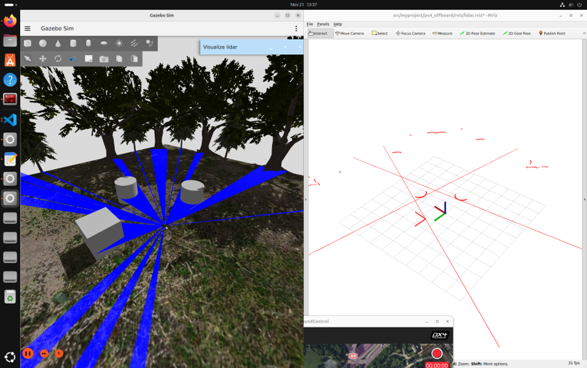This screenshot has width=587, height=368.
Task: Reset the simulation with orange button
Action: click(59, 353)
